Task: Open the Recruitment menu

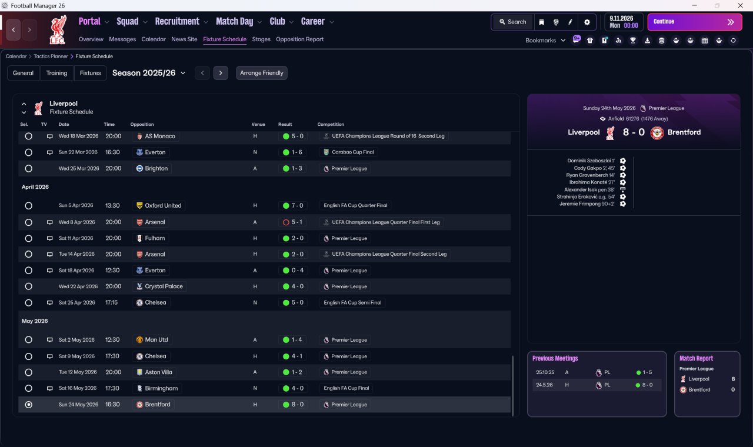Action: click(x=177, y=21)
